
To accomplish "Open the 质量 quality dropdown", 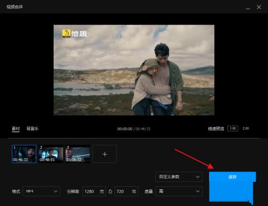I will click(179, 192).
